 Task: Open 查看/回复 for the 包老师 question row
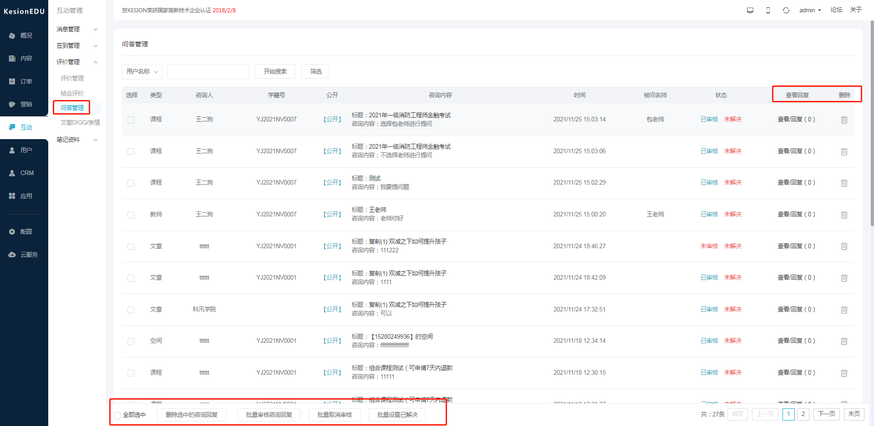tap(796, 120)
